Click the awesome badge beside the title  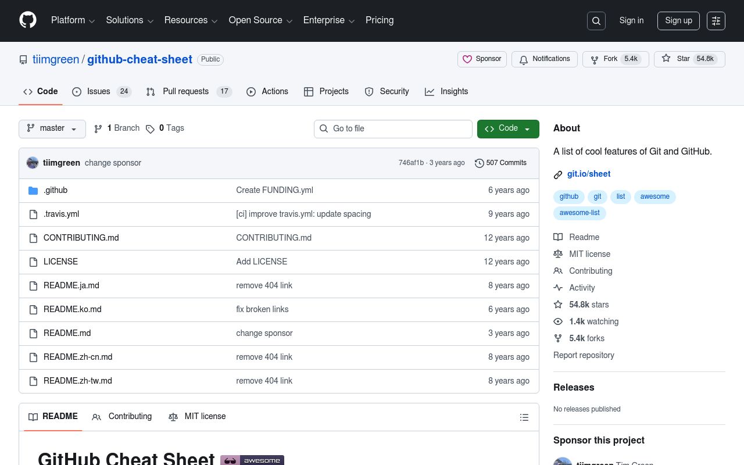click(252, 460)
